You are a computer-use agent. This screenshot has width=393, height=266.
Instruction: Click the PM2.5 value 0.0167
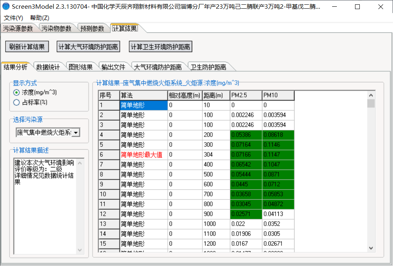tap(246, 244)
